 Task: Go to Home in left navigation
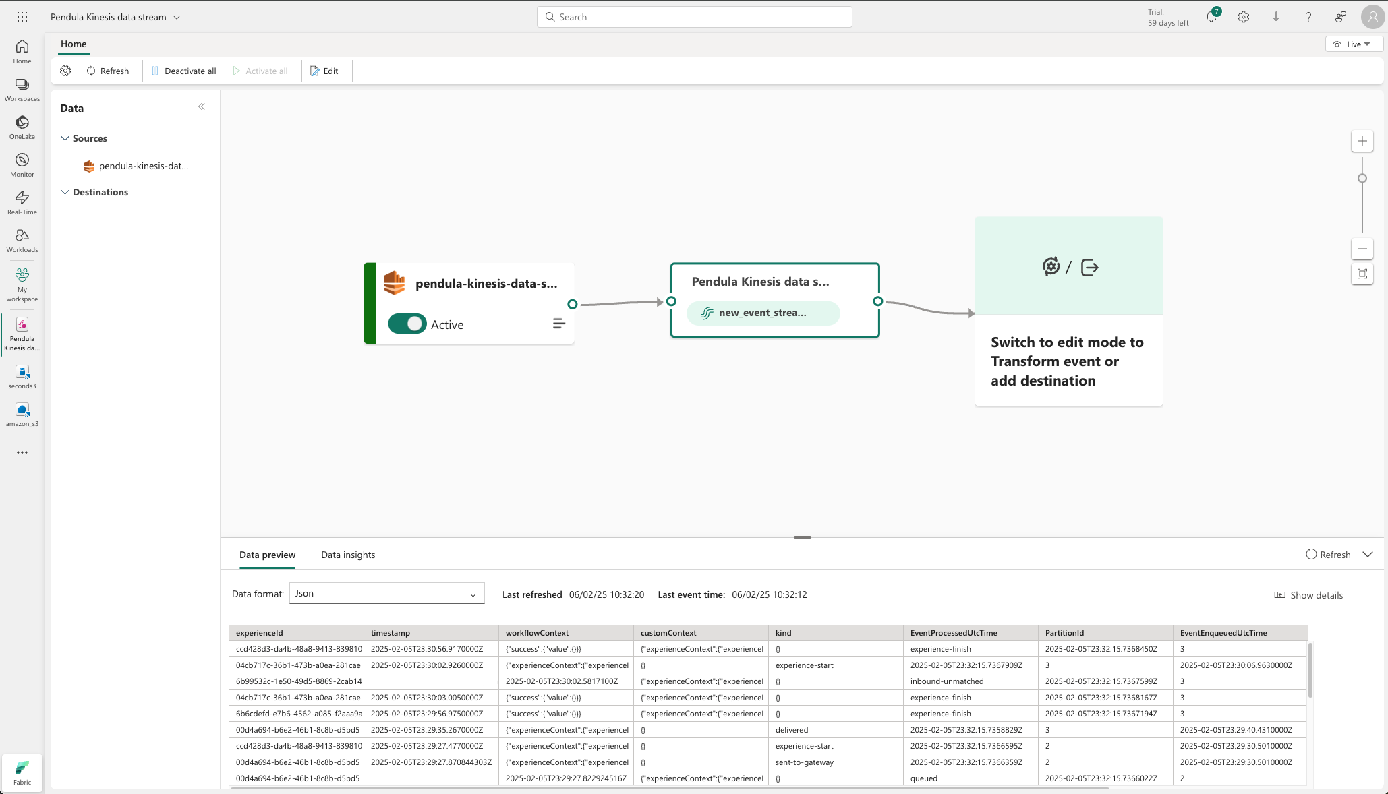click(x=22, y=52)
